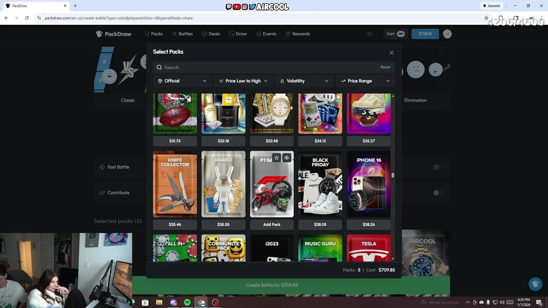Click the $38.26 iPhone 16 price
Screen dimensions: 548x308
click(369, 224)
